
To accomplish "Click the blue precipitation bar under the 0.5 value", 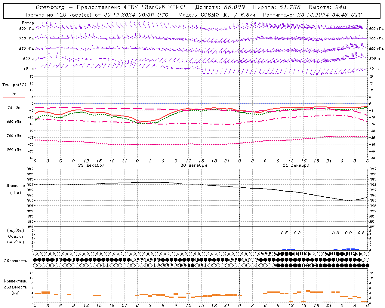I will tap(284, 250).
